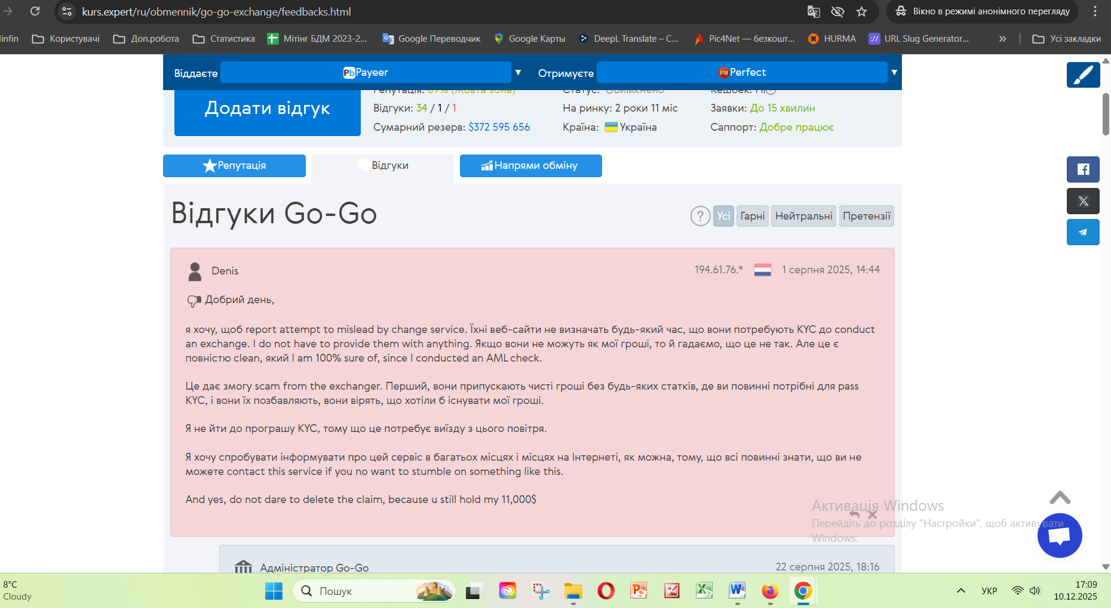Bookmark this page with the star icon

[x=861, y=11]
